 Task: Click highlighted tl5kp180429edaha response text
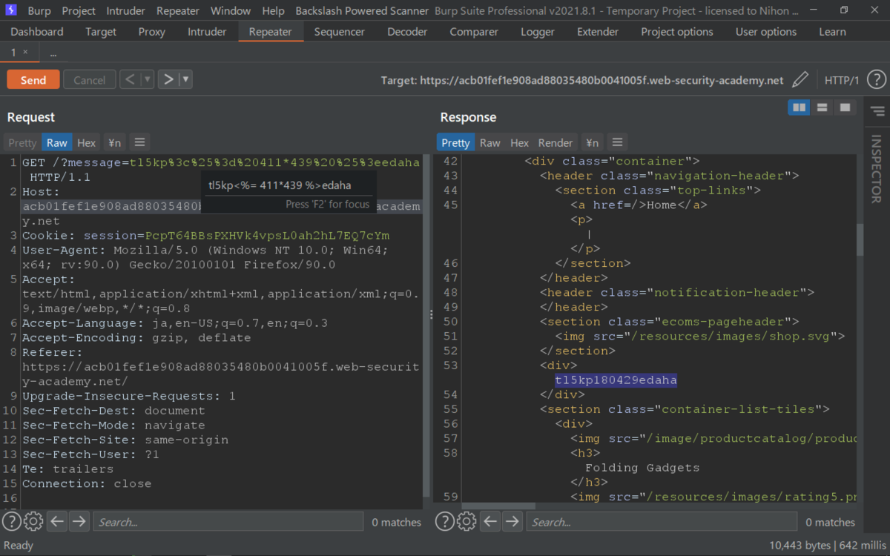[x=616, y=380]
